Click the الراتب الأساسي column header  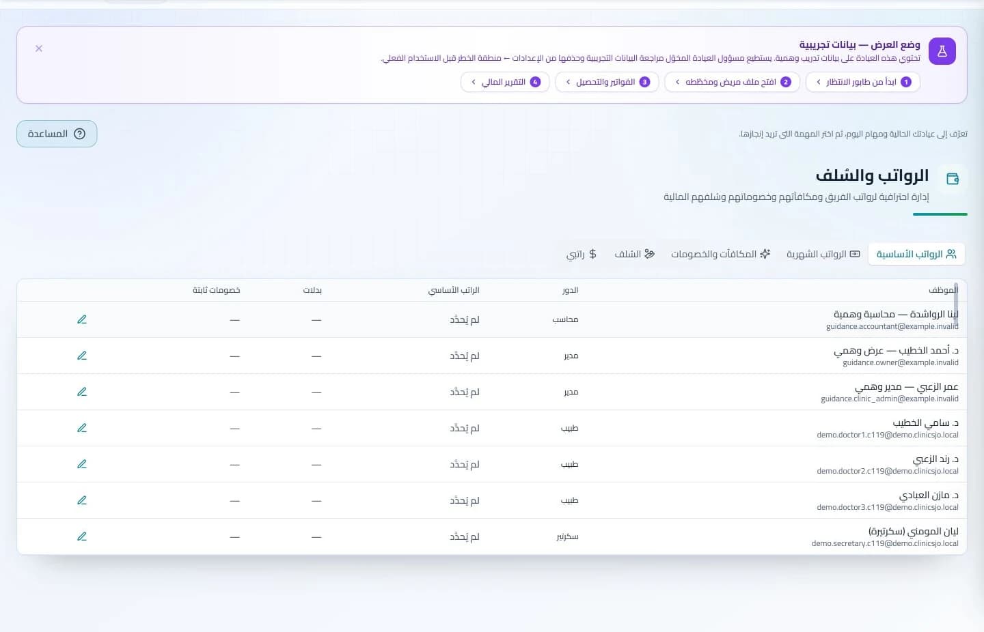point(454,290)
